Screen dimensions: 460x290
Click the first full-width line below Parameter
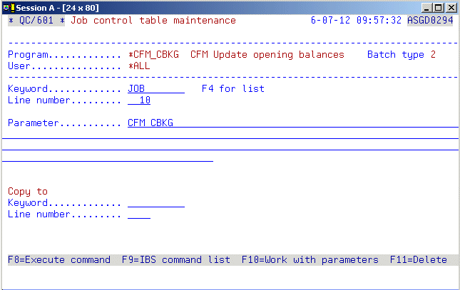pyautogui.click(x=230, y=135)
